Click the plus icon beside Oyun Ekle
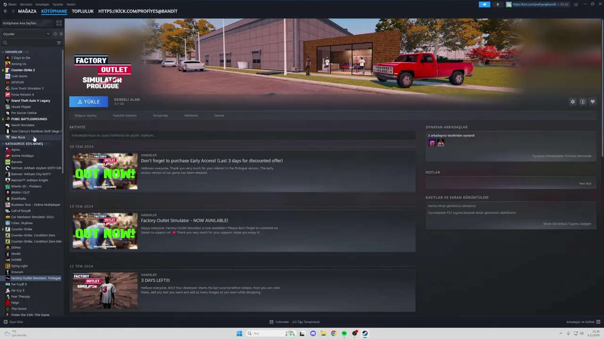604x339 pixels. pyautogui.click(x=6, y=322)
